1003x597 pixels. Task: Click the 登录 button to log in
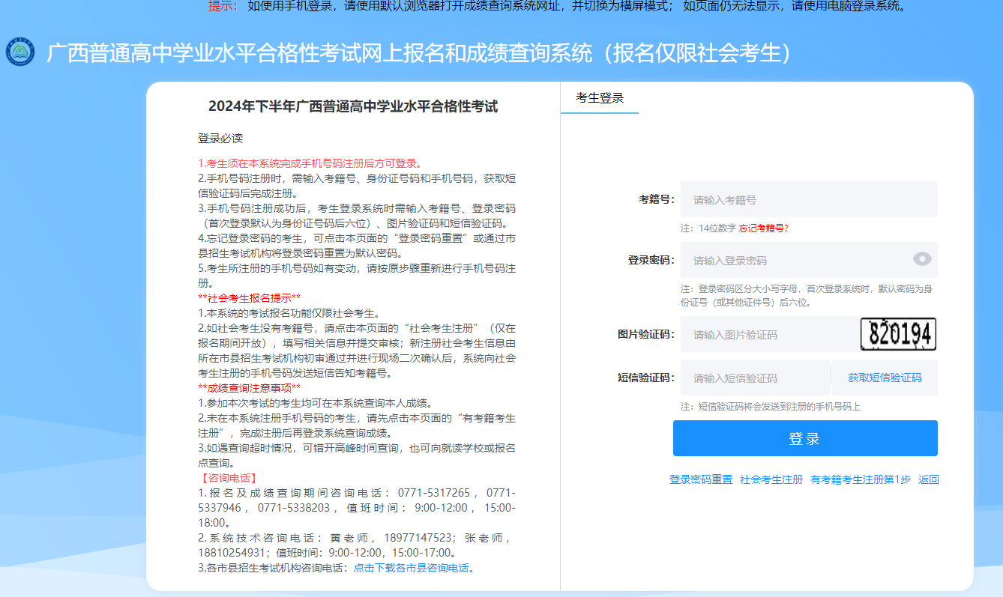tap(805, 438)
